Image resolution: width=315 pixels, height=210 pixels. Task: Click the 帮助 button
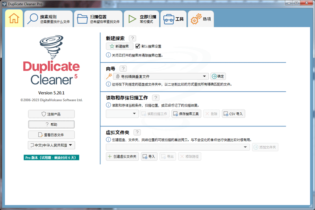52,125
